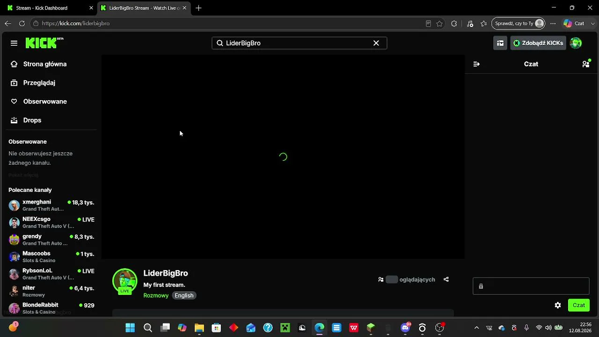This screenshot has width=599, height=337.
Task: Open xmerghani recommended channel
Action: (51, 205)
